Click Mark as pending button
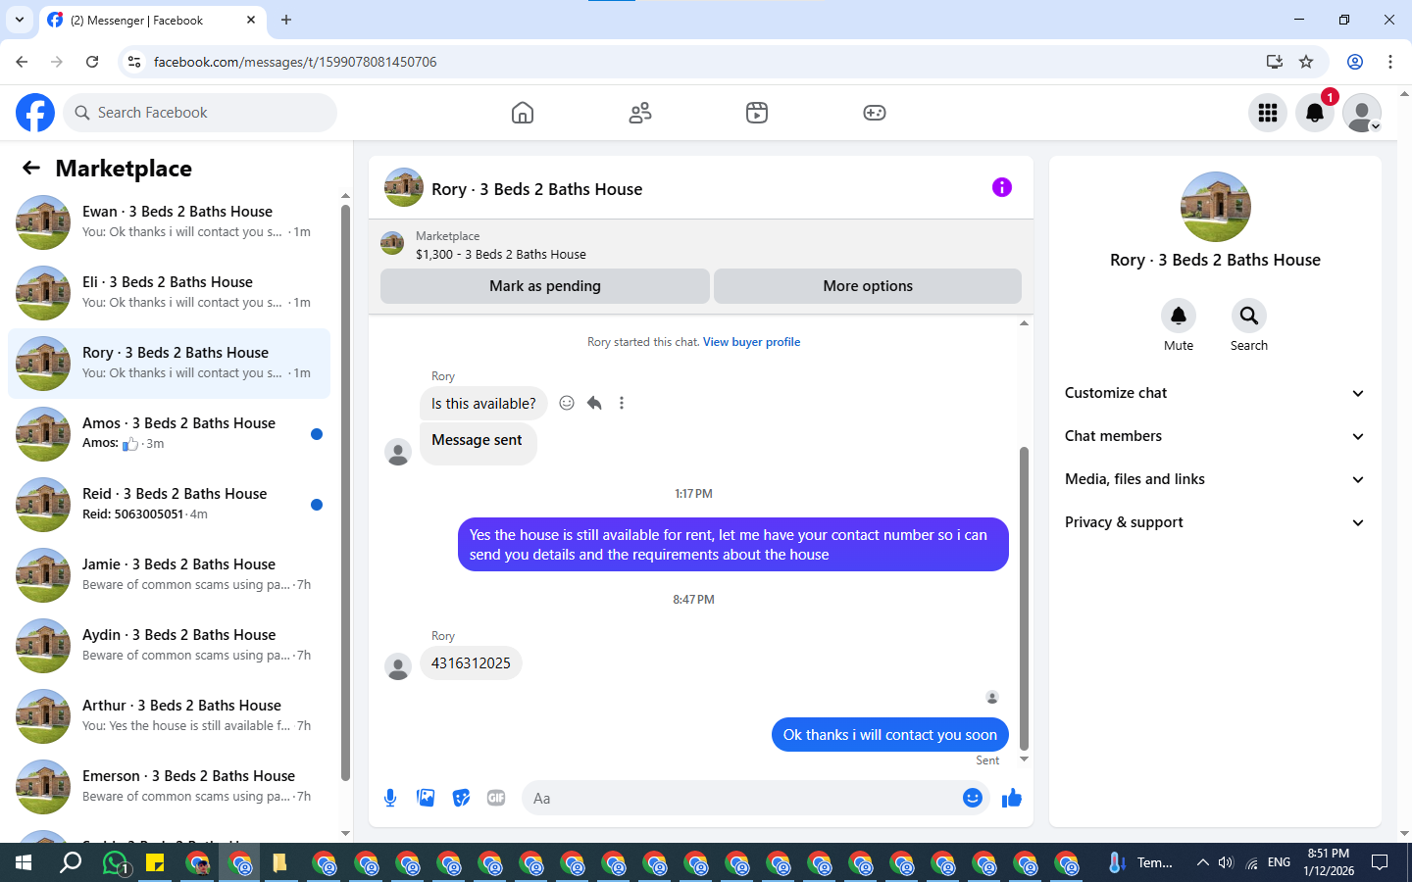This screenshot has height=882, width=1412. point(545,286)
